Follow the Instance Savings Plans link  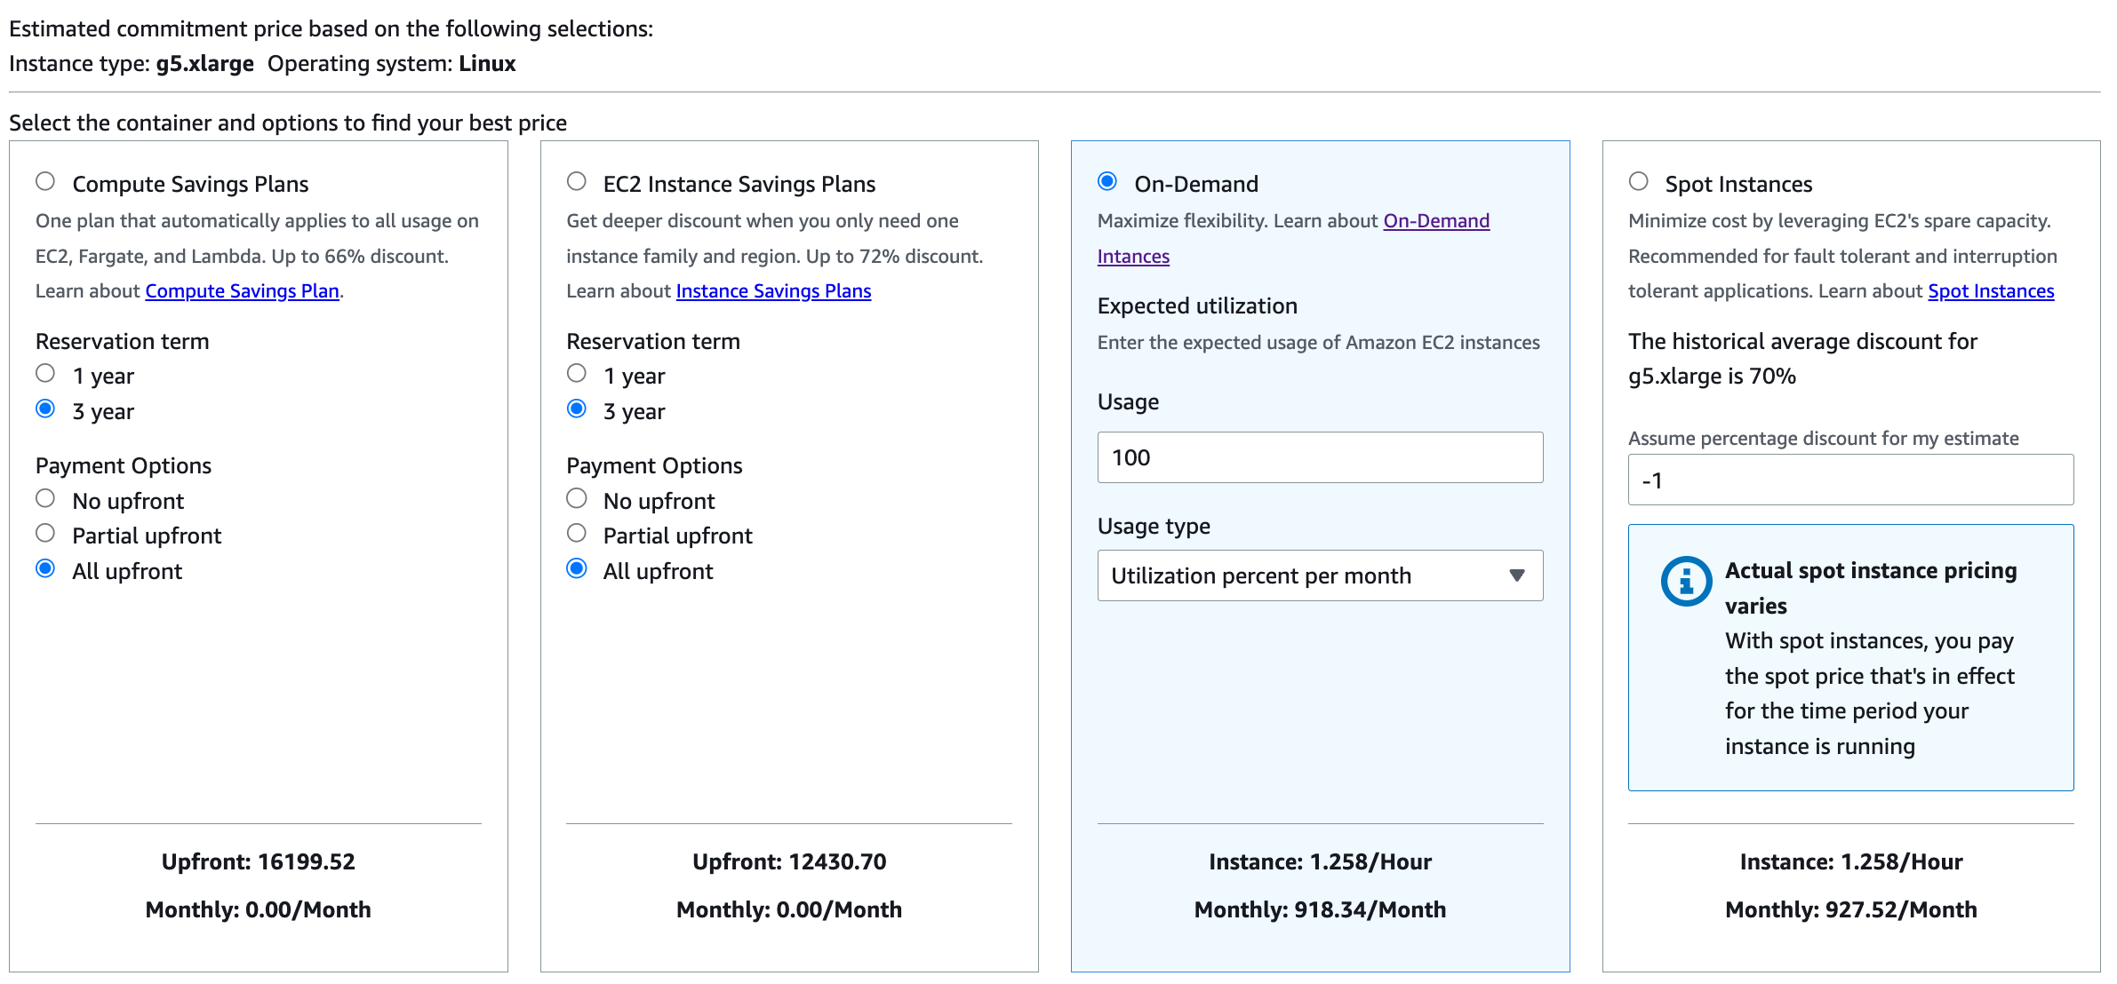771,290
